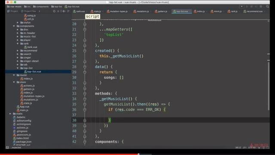
Task: Click the src breadcrumb in navigation bar
Action: [27, 6]
